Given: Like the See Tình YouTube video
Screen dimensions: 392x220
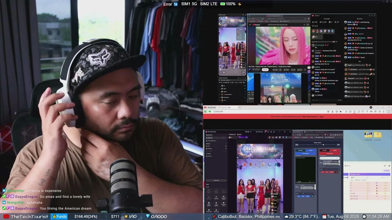Looking at the screenshot, I should click(x=276, y=70).
